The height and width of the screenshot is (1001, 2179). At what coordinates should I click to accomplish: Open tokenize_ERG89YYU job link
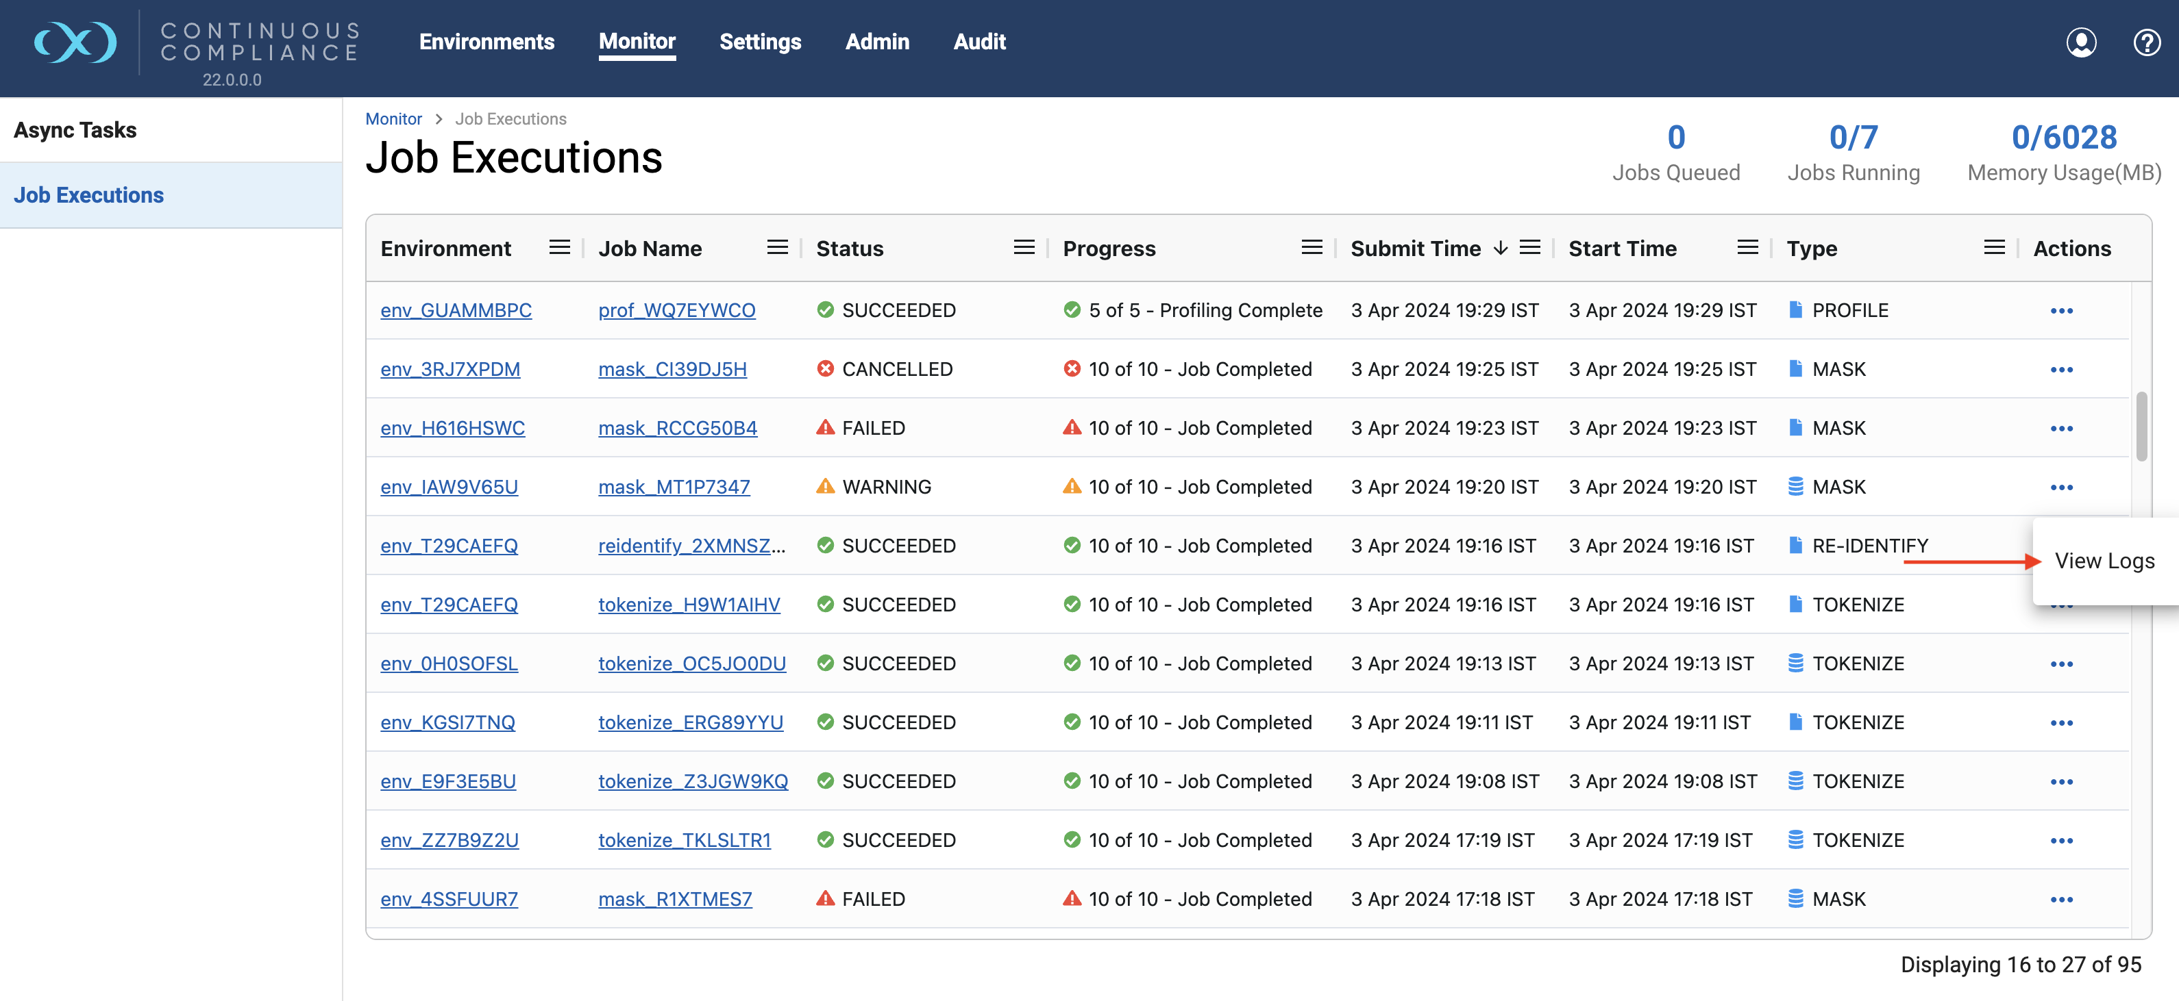[x=690, y=723]
